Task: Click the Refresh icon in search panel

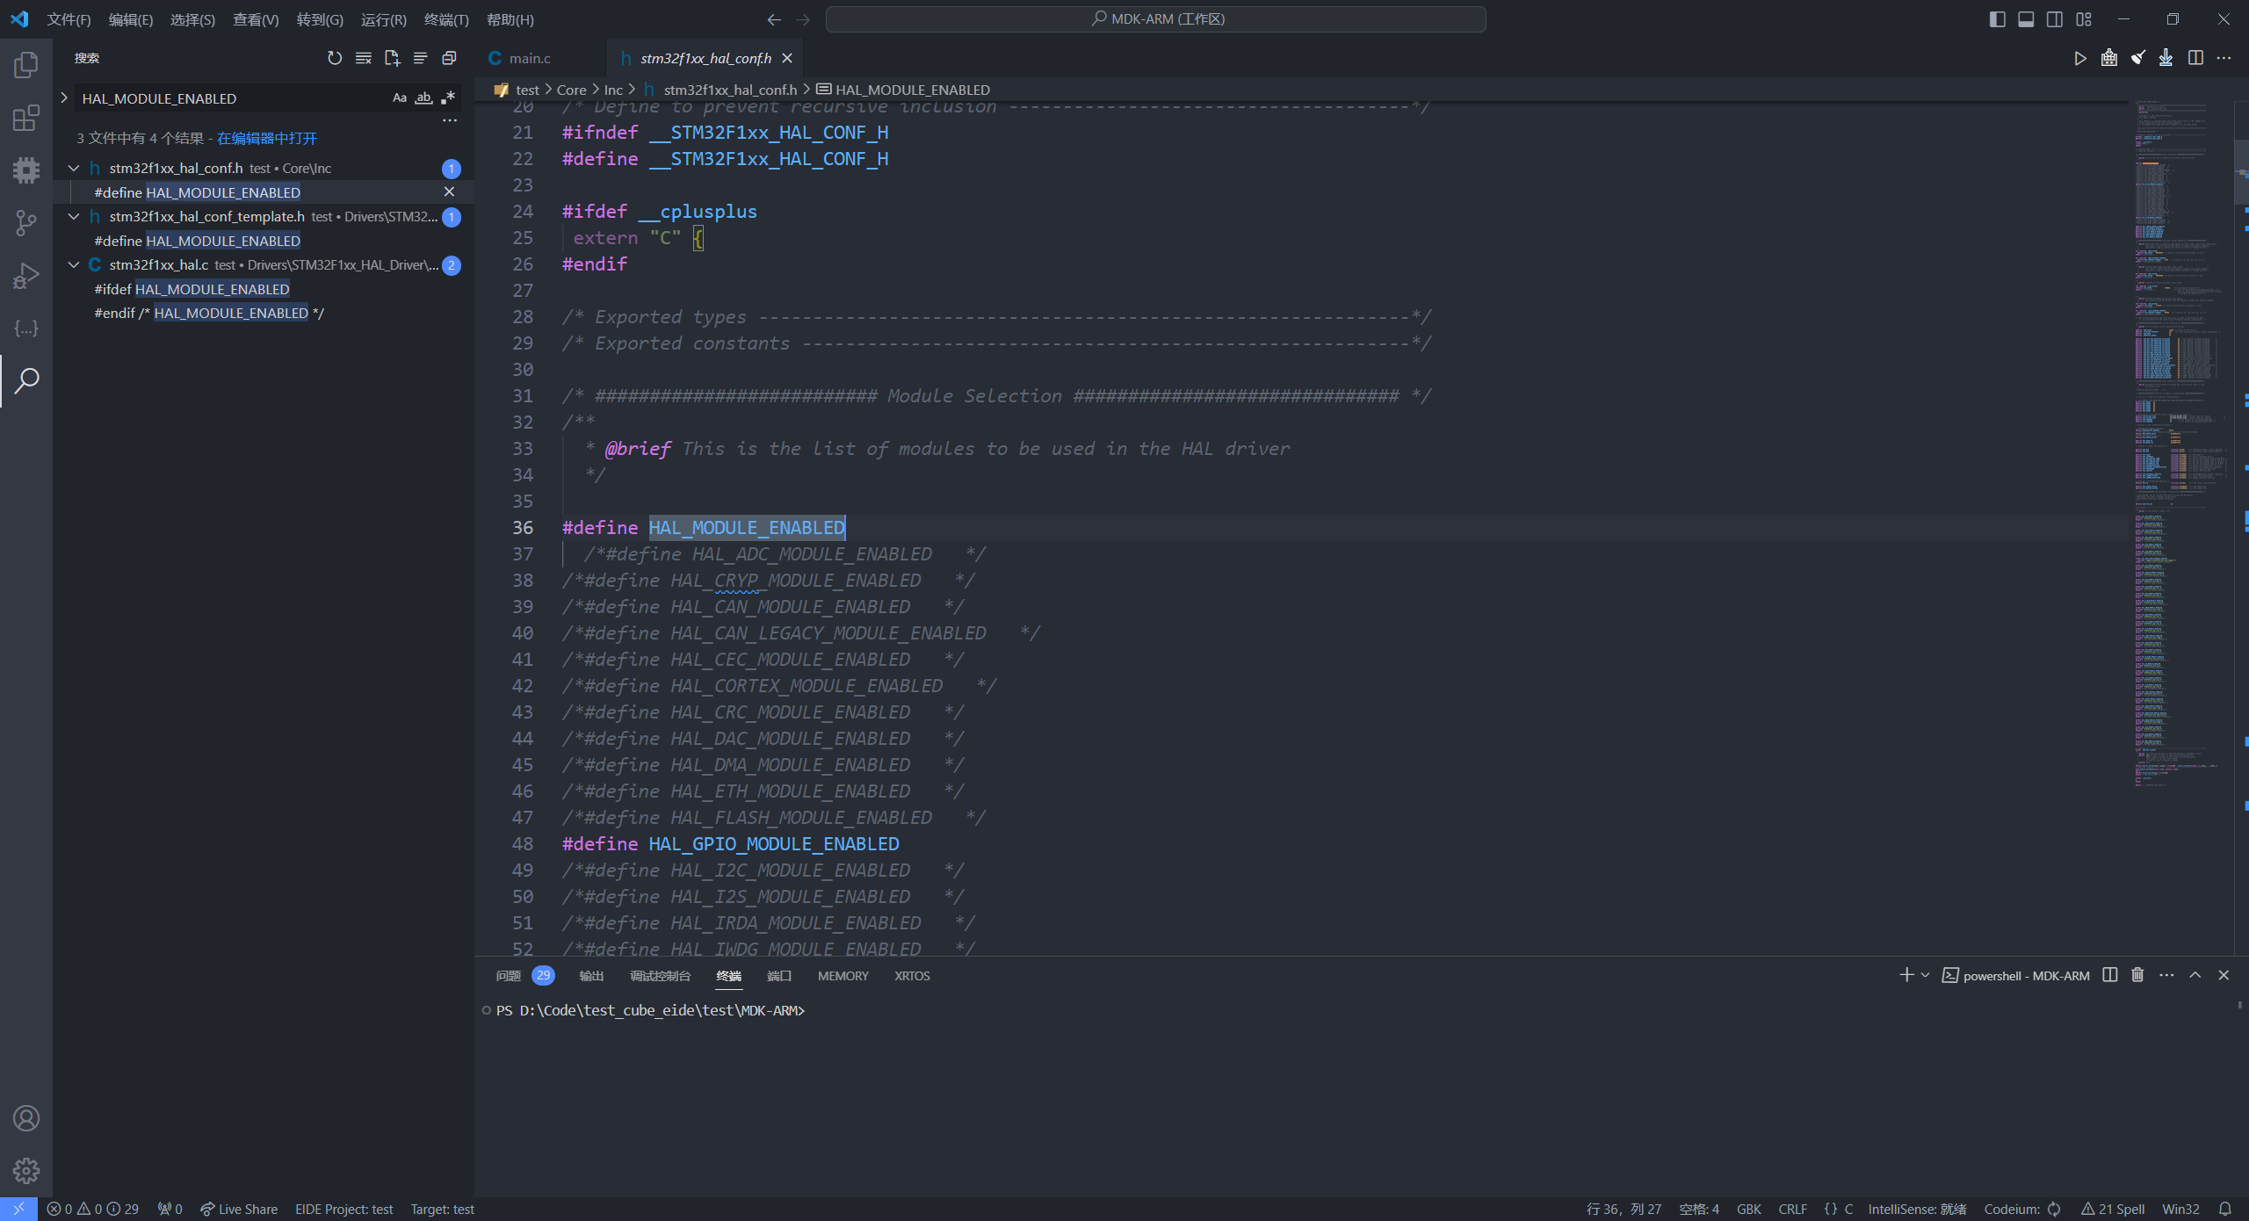Action: coord(334,58)
